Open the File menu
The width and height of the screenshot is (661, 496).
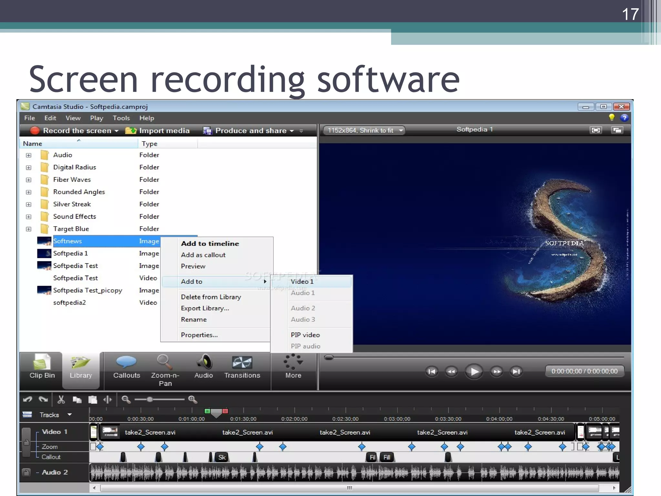(x=29, y=118)
